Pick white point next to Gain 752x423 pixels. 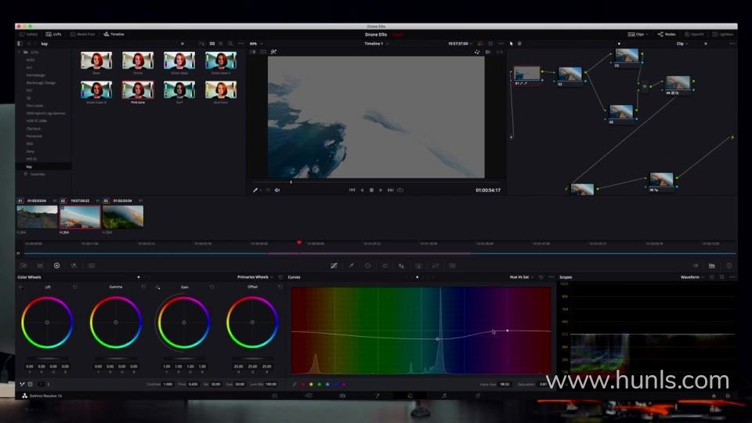click(x=157, y=287)
